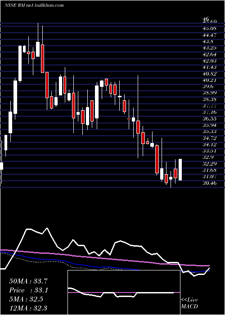This screenshot has width=225, height=315.
Task: Click the 36.55 price axis label
Action: coord(210,119)
